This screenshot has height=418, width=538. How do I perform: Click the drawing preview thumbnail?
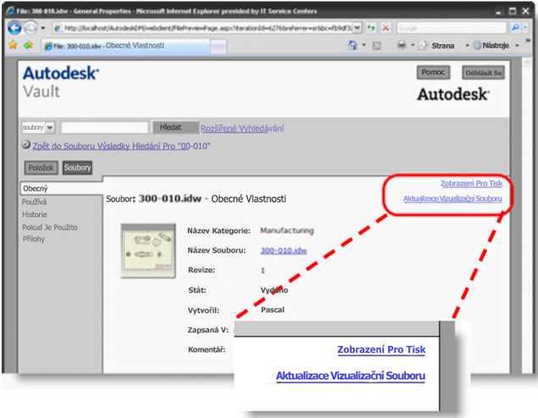point(148,251)
